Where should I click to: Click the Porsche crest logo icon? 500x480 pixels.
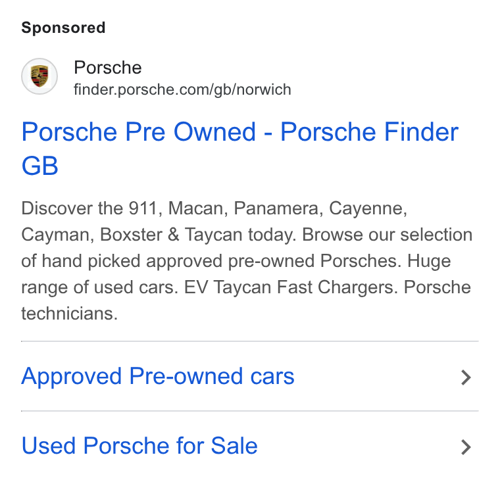point(39,76)
